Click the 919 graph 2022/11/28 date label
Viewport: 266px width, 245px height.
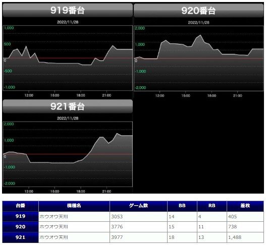point(68,22)
